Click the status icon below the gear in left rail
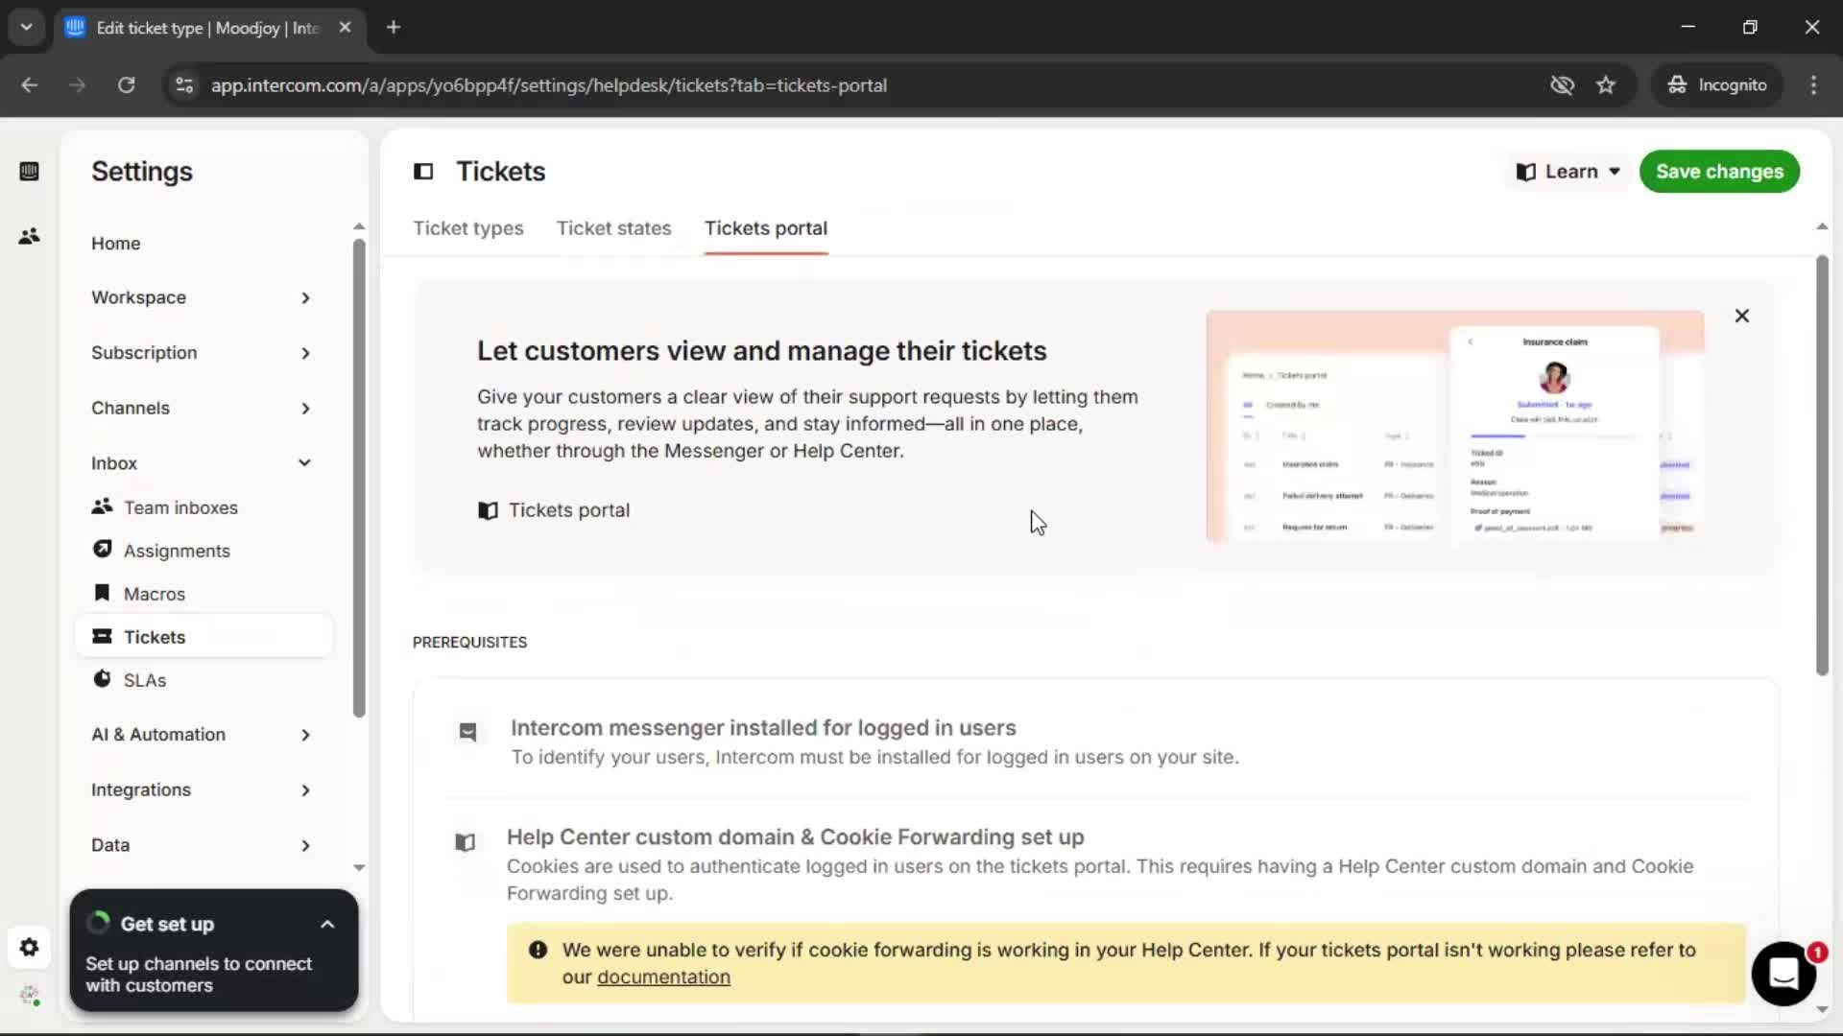Image resolution: width=1843 pixels, height=1036 pixels. click(30, 996)
